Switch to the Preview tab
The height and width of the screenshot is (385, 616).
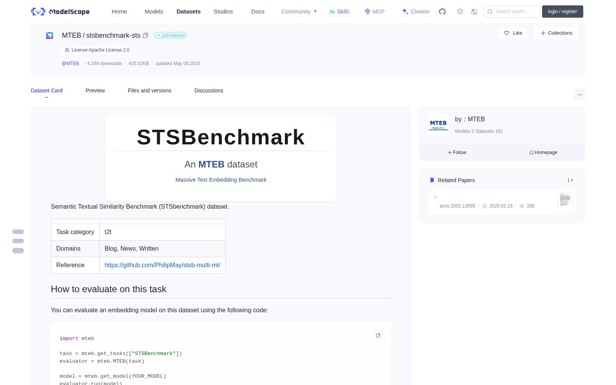95,90
